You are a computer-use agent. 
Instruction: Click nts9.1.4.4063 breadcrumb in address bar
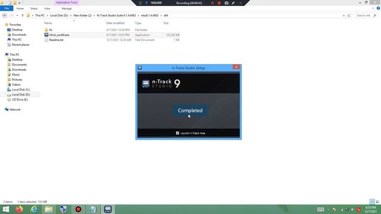149,15
